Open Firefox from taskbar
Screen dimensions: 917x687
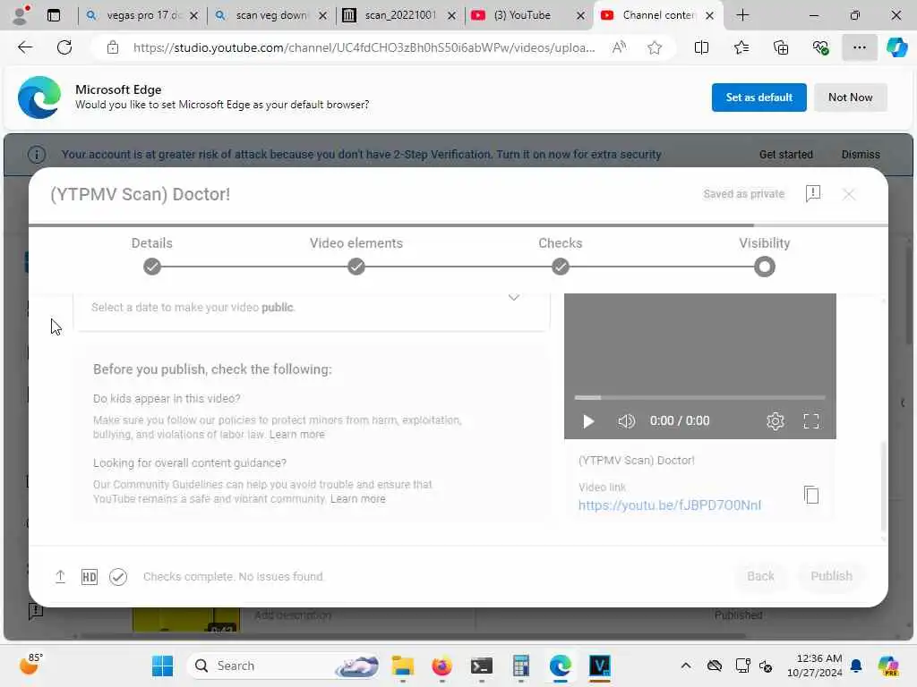(x=442, y=666)
